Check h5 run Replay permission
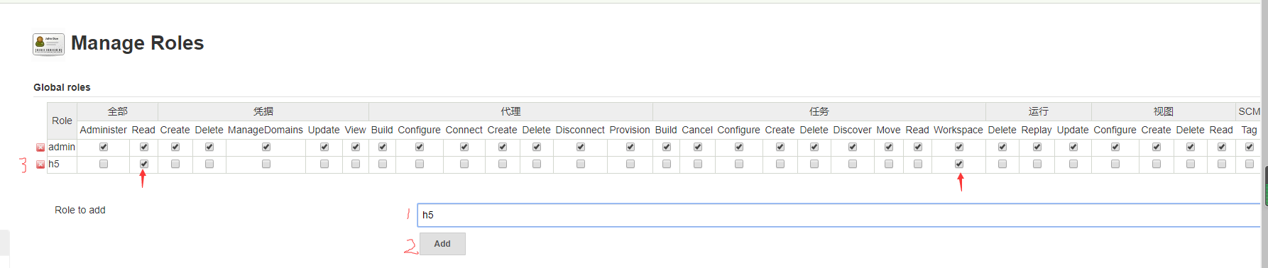The image size is (1268, 268). 1037,164
